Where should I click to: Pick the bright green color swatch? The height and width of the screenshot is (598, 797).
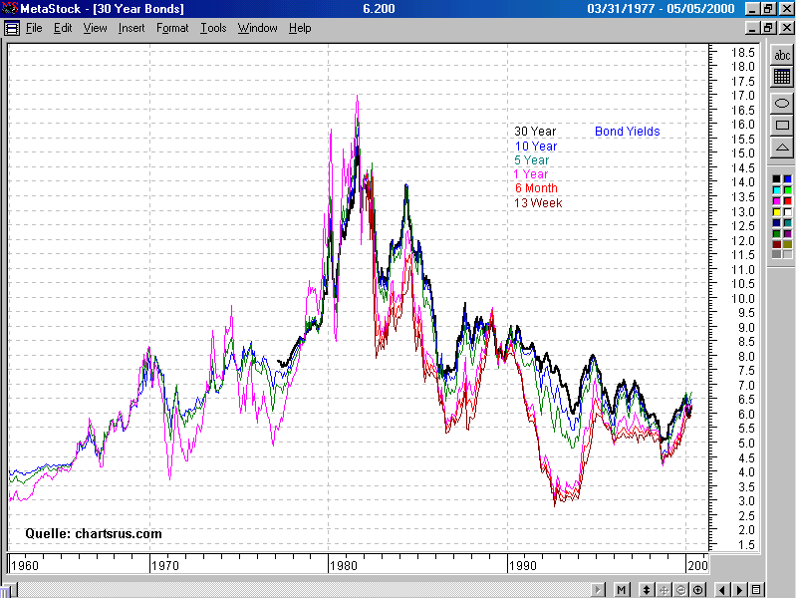coord(787,190)
